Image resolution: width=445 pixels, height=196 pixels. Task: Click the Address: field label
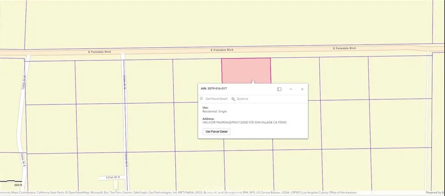(208, 119)
